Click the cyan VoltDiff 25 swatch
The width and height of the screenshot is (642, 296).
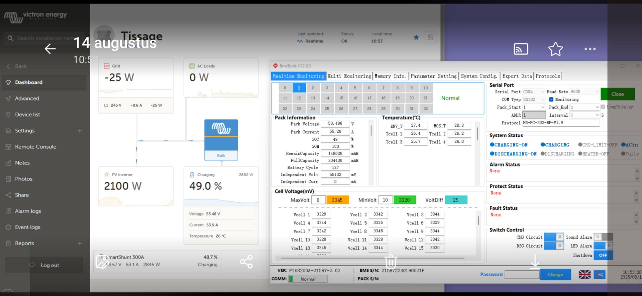click(456, 200)
